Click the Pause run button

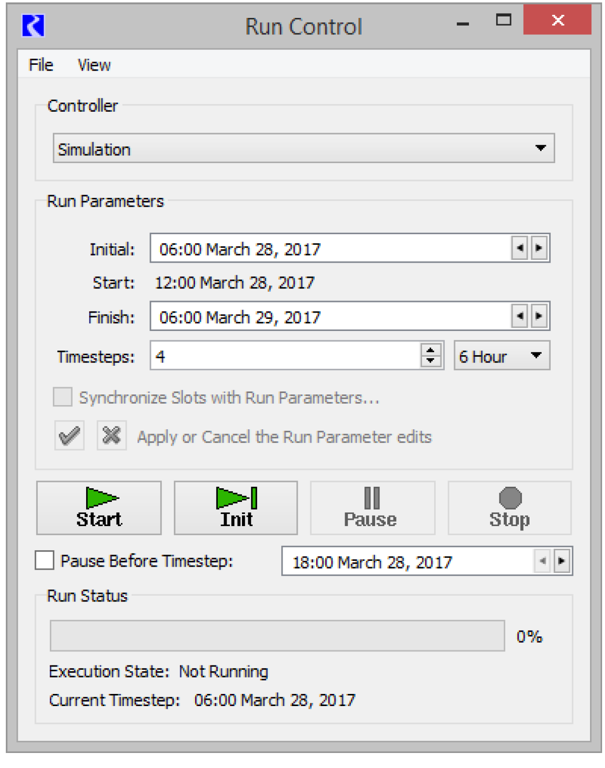pyautogui.click(x=372, y=508)
